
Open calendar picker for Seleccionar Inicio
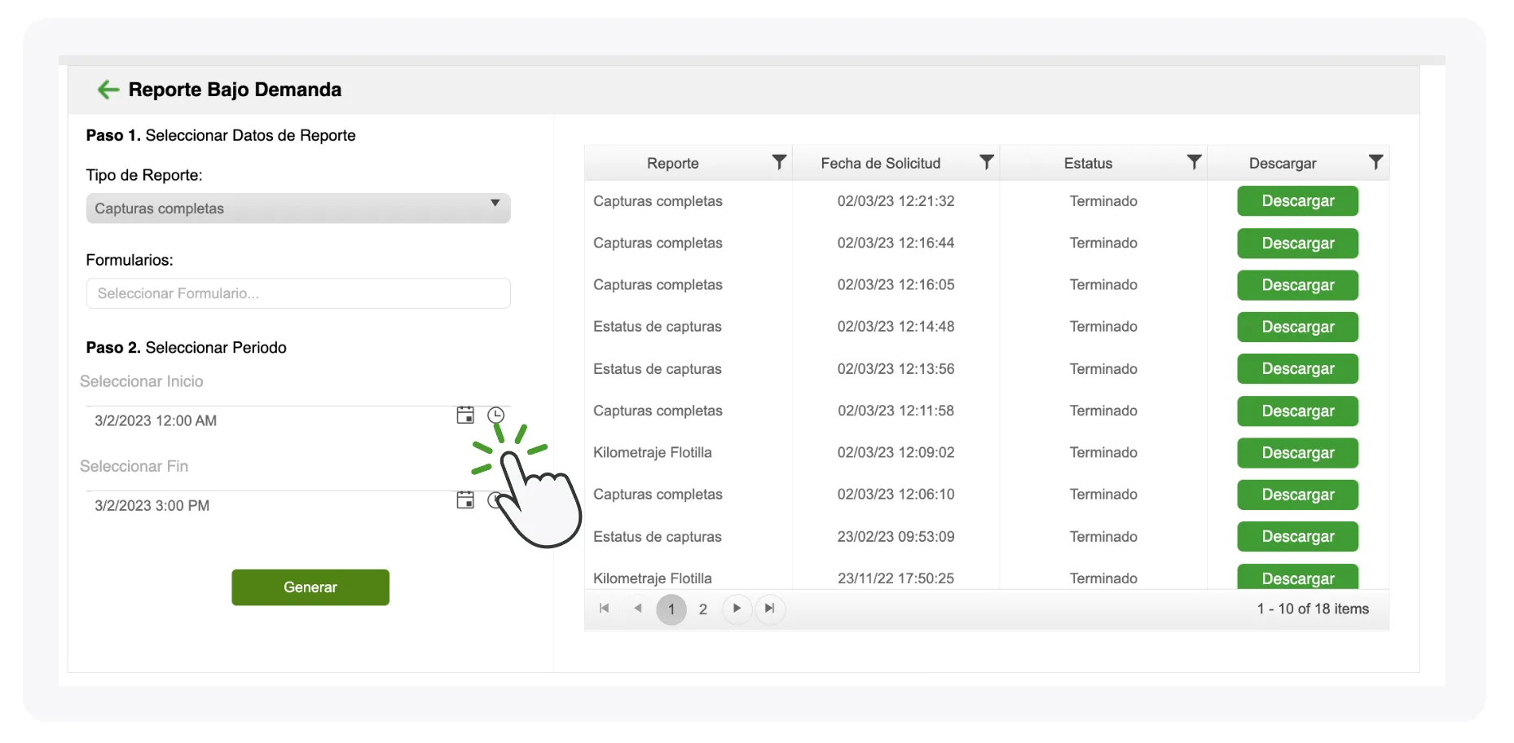coord(465,415)
